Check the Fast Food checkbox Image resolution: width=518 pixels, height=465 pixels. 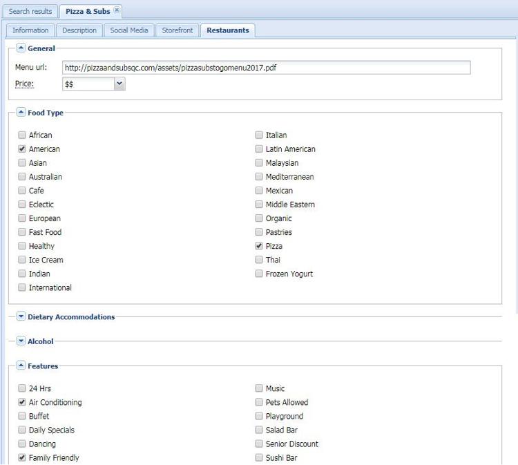pyautogui.click(x=22, y=232)
